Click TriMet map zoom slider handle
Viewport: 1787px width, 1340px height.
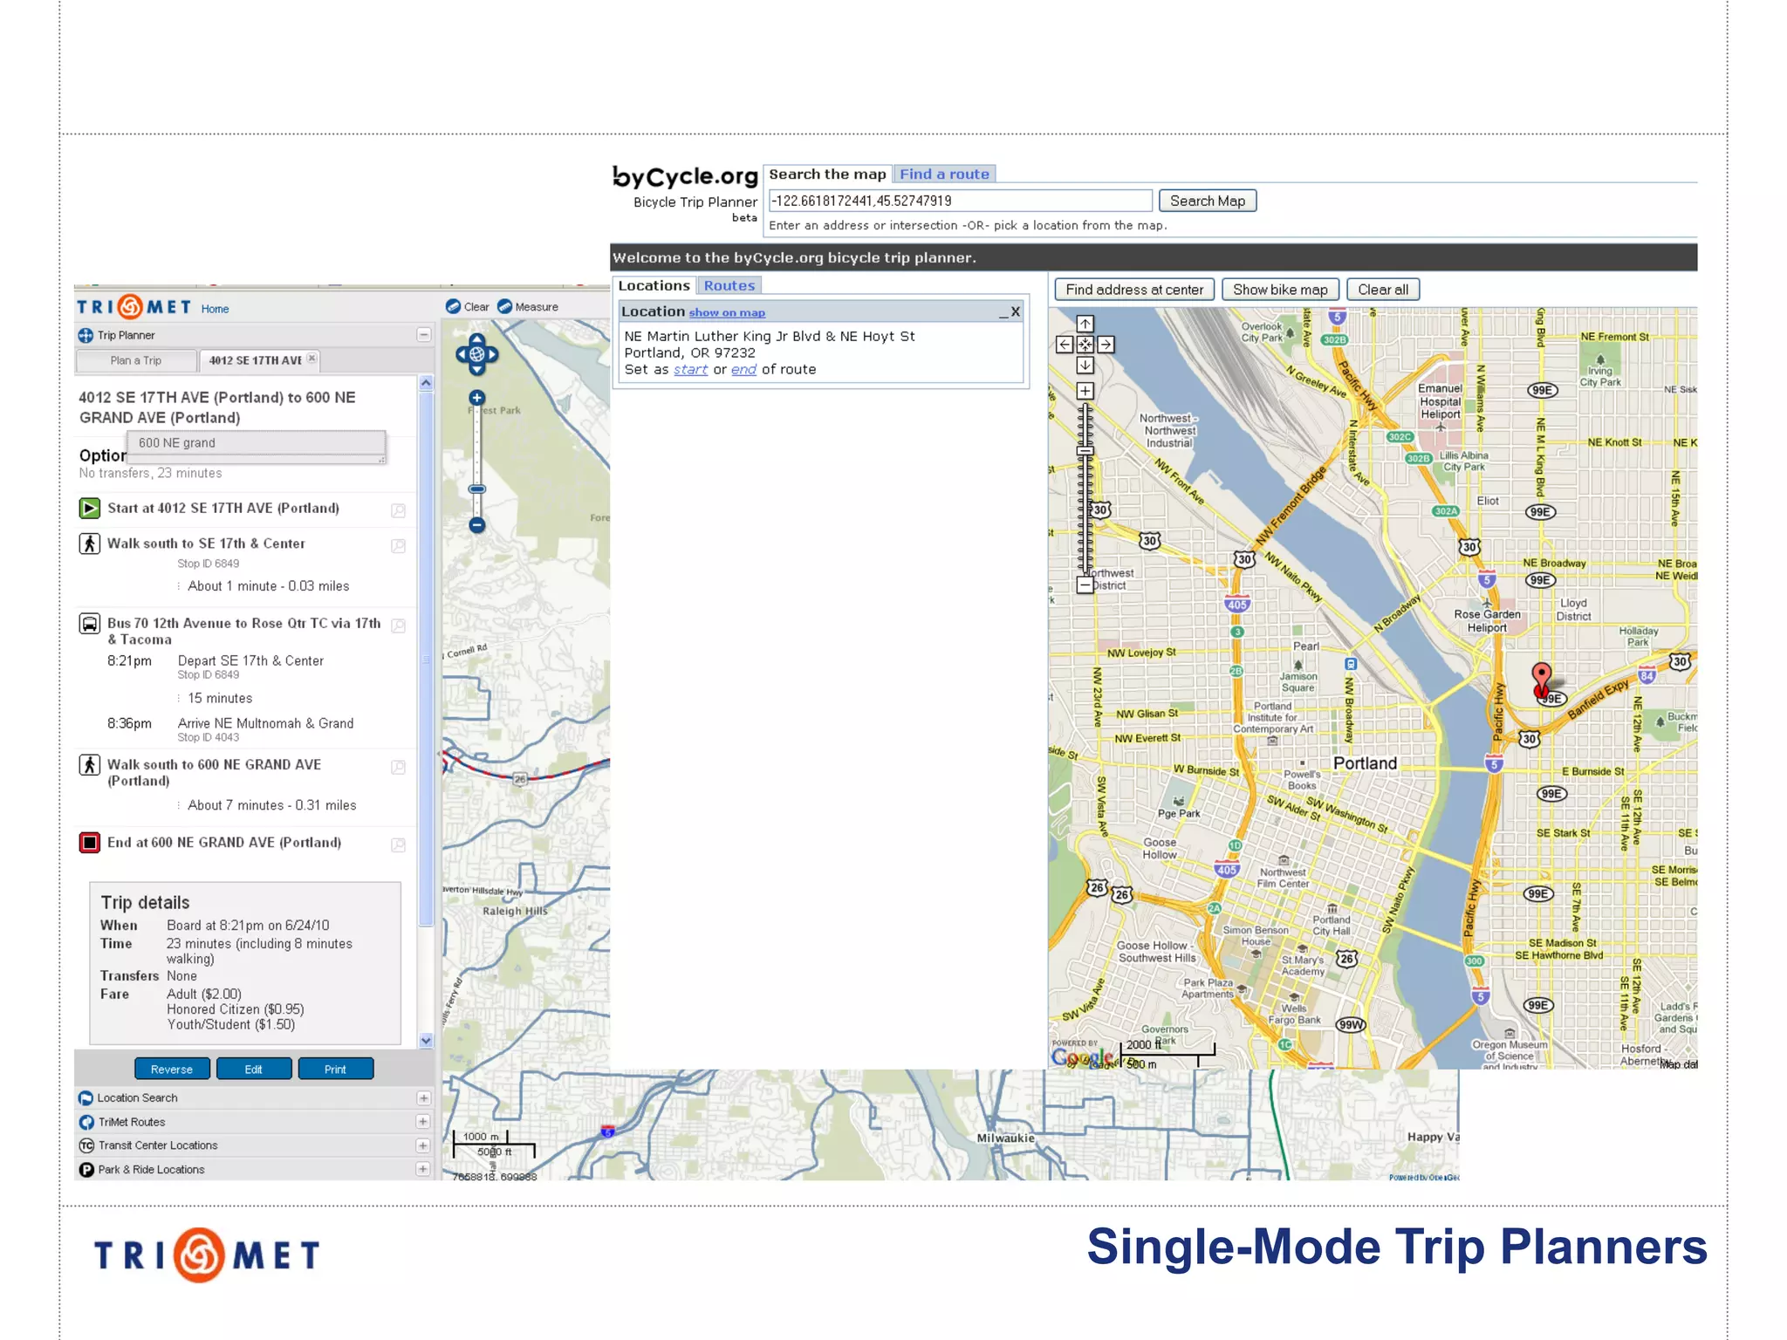point(476,489)
